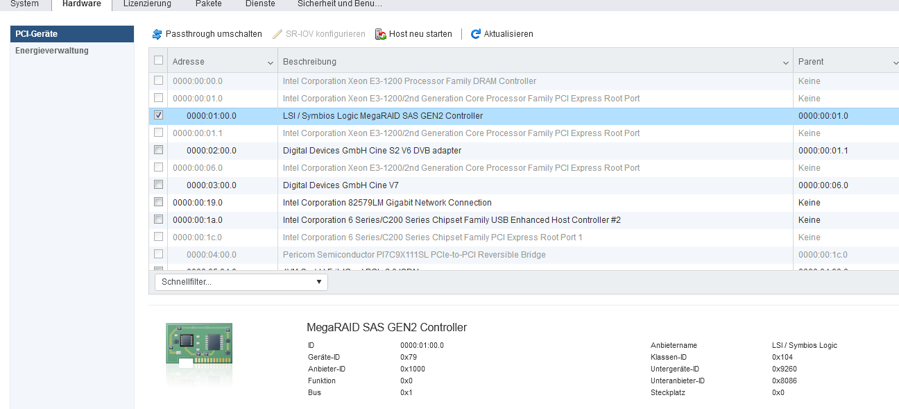Image resolution: width=899 pixels, height=409 pixels.
Task: Open the Beschreibung column menu arrow
Action: pyautogui.click(x=786, y=63)
